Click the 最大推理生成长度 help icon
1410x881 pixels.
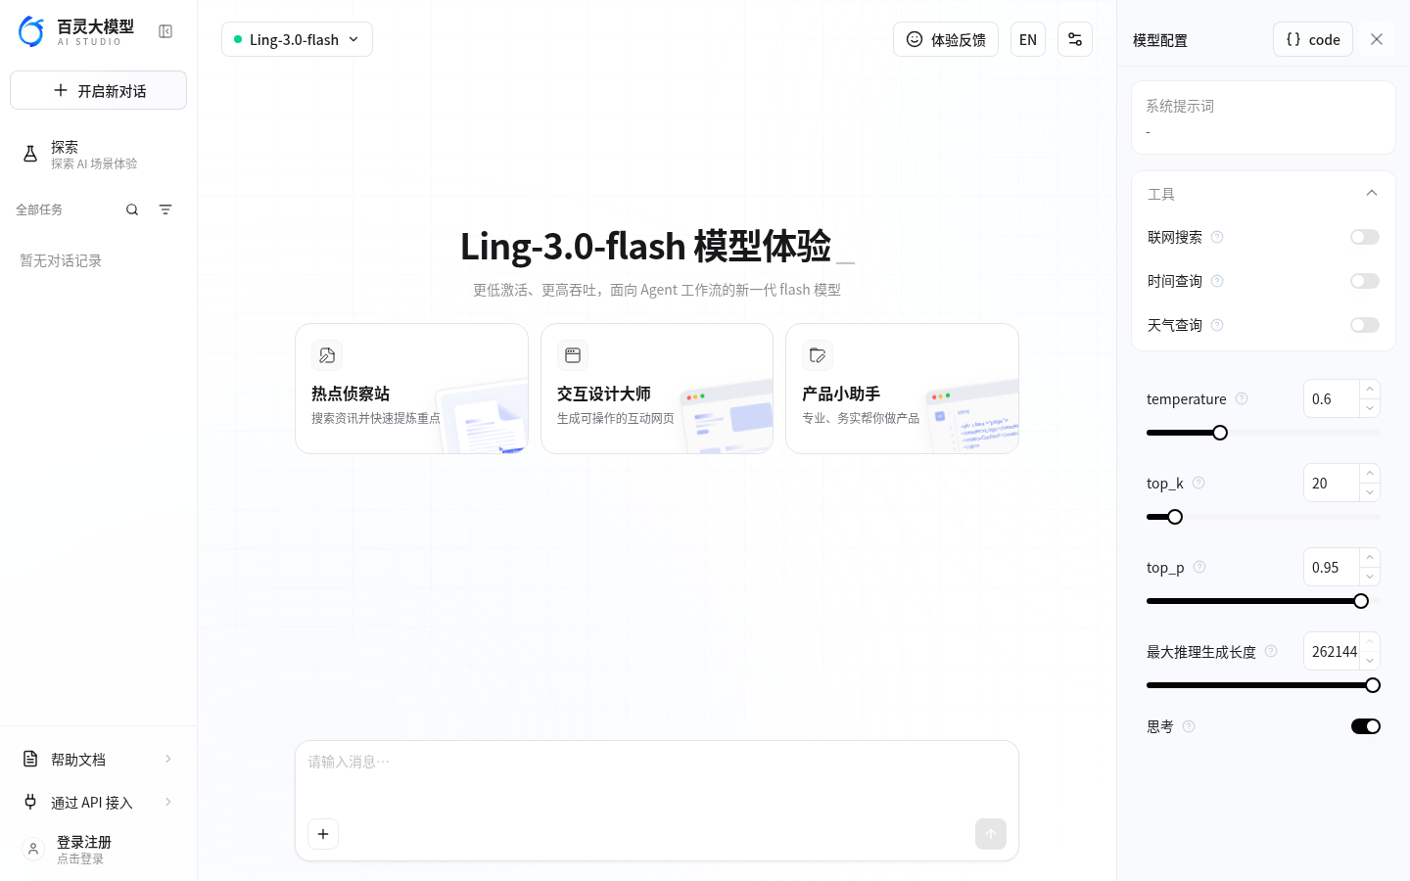click(x=1271, y=651)
